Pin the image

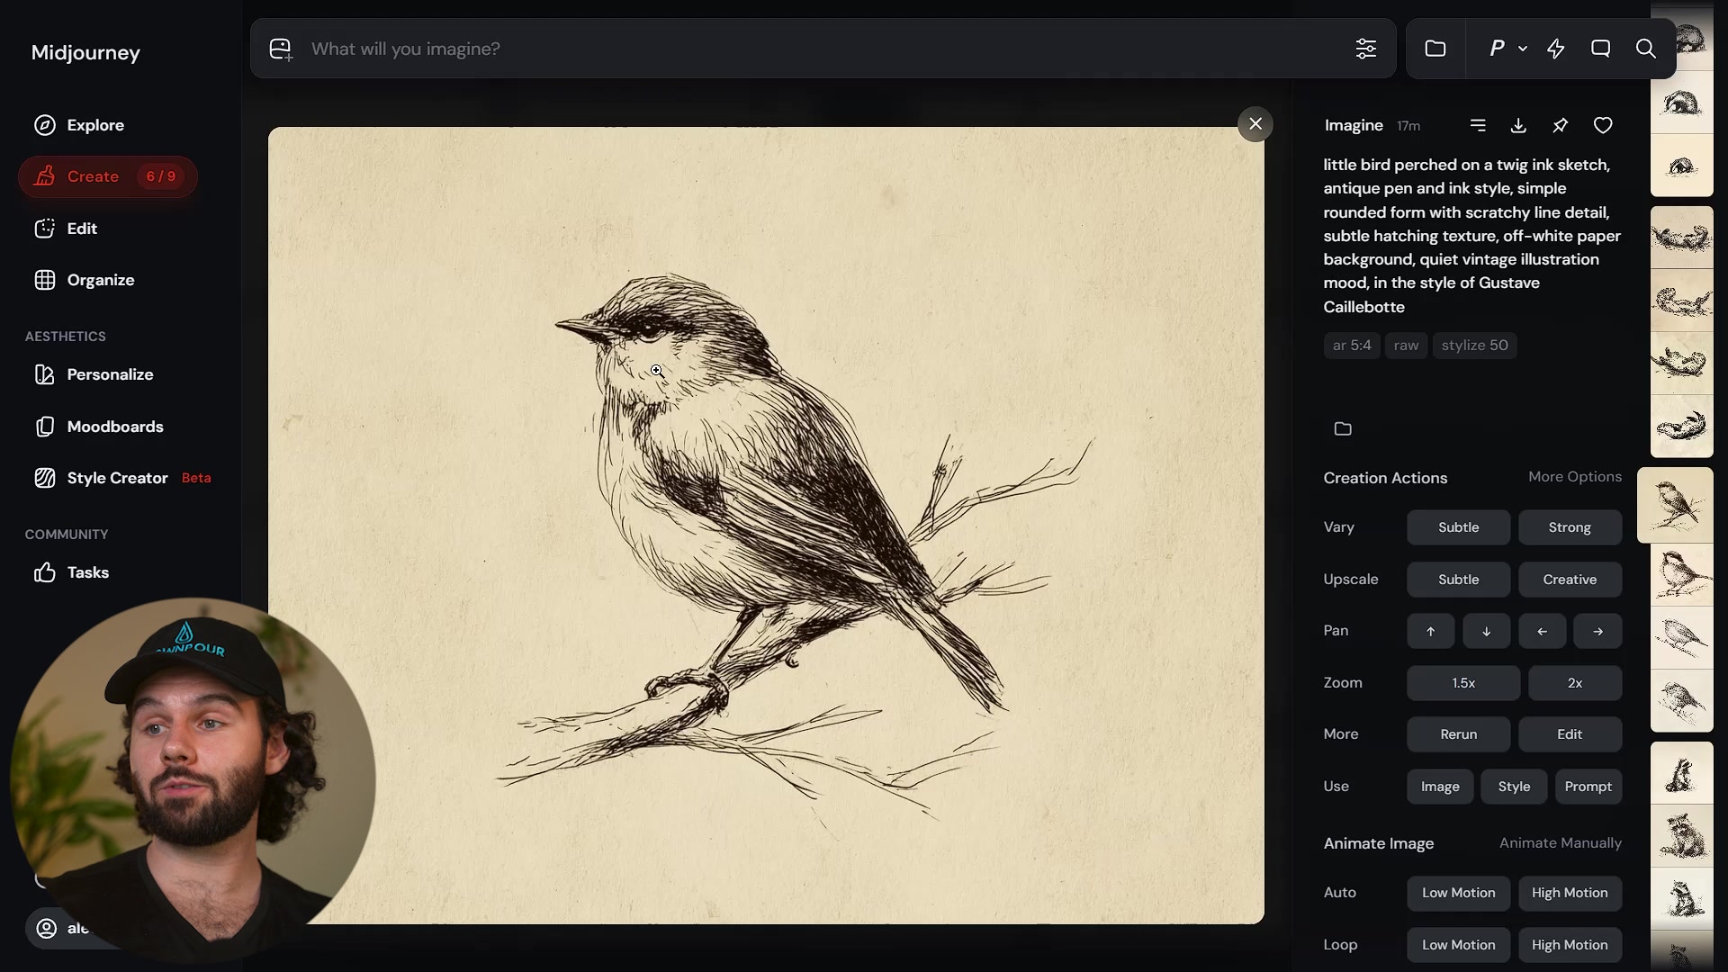click(1561, 125)
